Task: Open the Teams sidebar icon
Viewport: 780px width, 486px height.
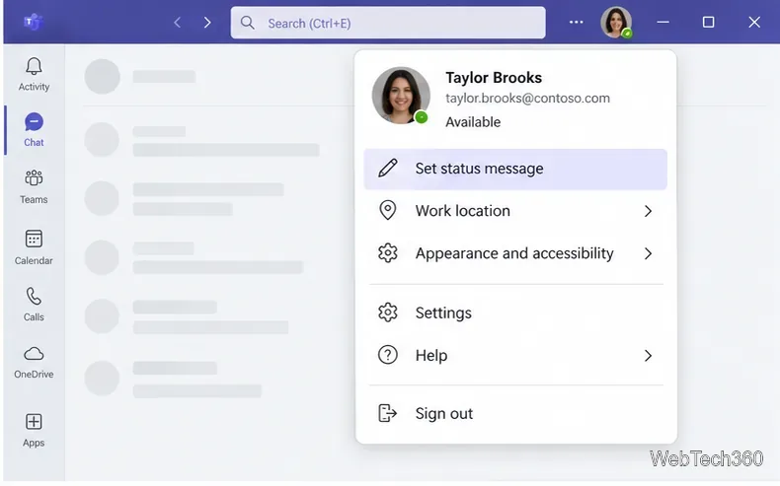Action: pyautogui.click(x=34, y=177)
